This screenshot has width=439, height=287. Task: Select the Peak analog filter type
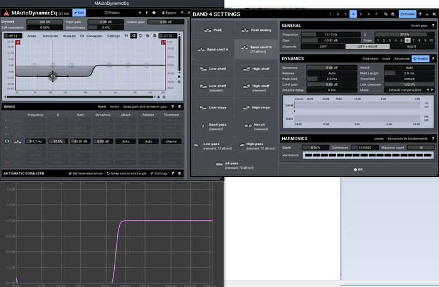pos(256,30)
